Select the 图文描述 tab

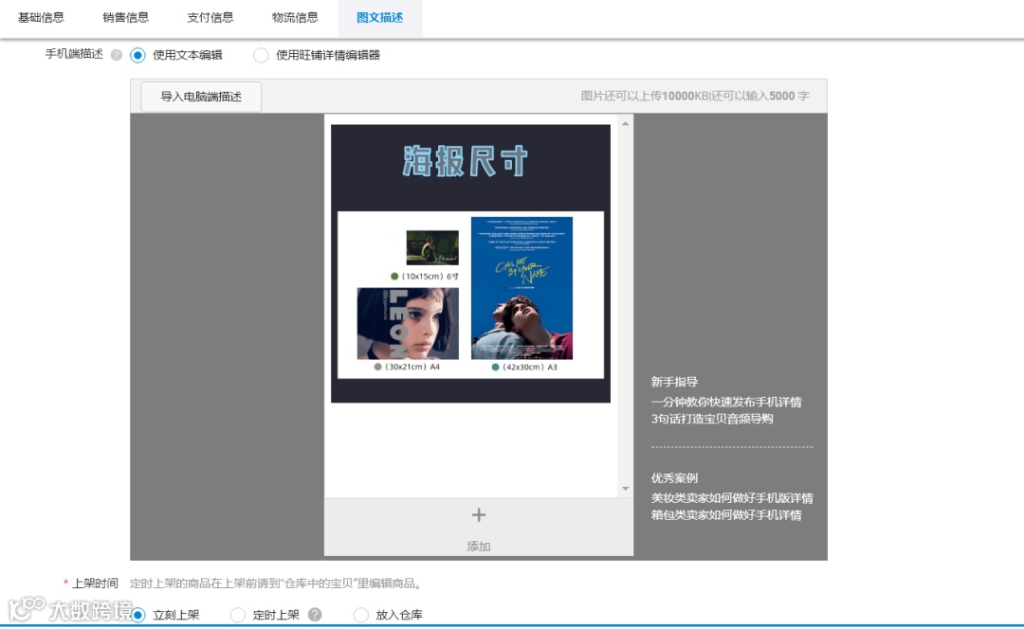coord(380,18)
